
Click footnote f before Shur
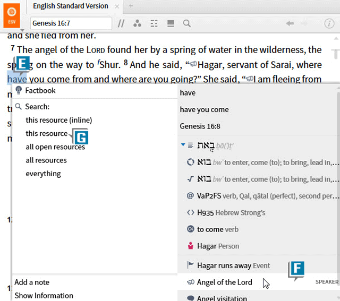[99, 63]
